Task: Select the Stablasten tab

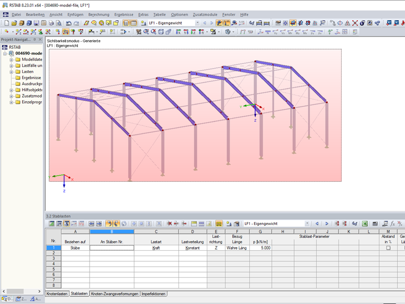Action: pyautogui.click(x=79, y=294)
